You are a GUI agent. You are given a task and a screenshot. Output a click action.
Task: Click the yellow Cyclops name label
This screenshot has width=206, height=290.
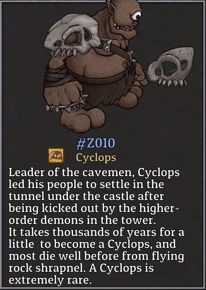click(x=96, y=158)
